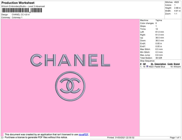Click the 'Color changes:' label
Screen dimensions: 182x140
coord(147,23)
